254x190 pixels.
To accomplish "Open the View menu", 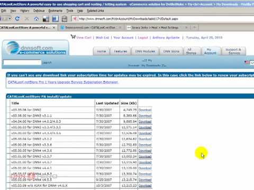I will [x=13, y=11].
